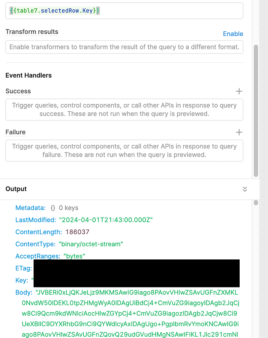Click the table7.selectedRow.Key input field

(124, 11)
